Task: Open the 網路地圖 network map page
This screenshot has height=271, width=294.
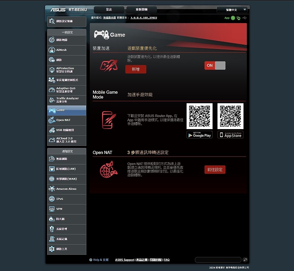Action: [67, 40]
